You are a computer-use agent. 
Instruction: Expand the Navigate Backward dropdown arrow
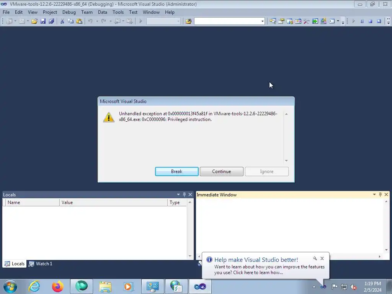pos(123,21)
